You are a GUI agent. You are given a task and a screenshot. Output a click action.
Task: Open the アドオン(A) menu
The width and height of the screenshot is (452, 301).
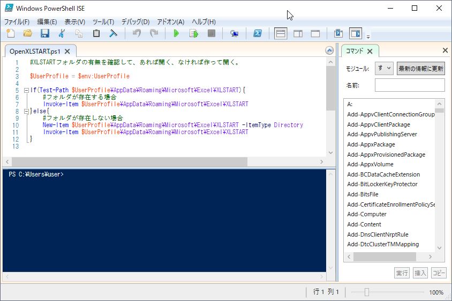point(171,21)
